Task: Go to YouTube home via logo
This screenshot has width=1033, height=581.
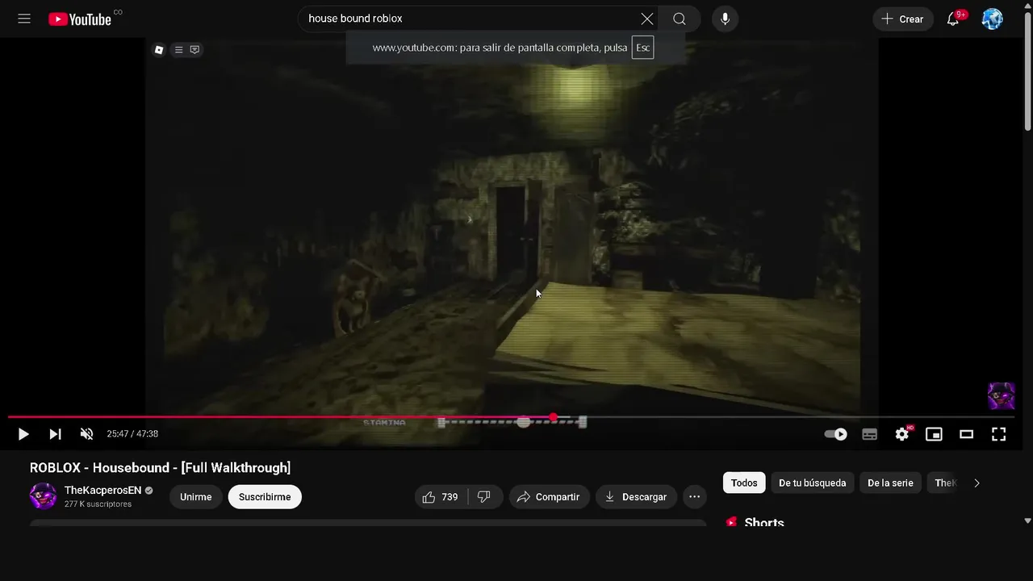Action: [81, 19]
